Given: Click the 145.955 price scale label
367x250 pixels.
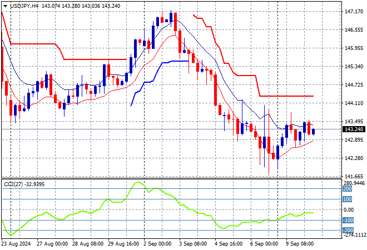Looking at the screenshot, I should 354,48.
